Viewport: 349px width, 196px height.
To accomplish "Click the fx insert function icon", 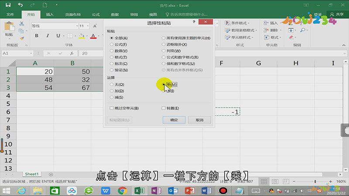I will coord(72,53).
